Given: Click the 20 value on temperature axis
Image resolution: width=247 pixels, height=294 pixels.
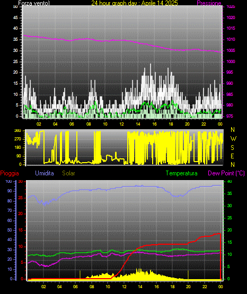Looking at the screenshot, I should [230, 230].
